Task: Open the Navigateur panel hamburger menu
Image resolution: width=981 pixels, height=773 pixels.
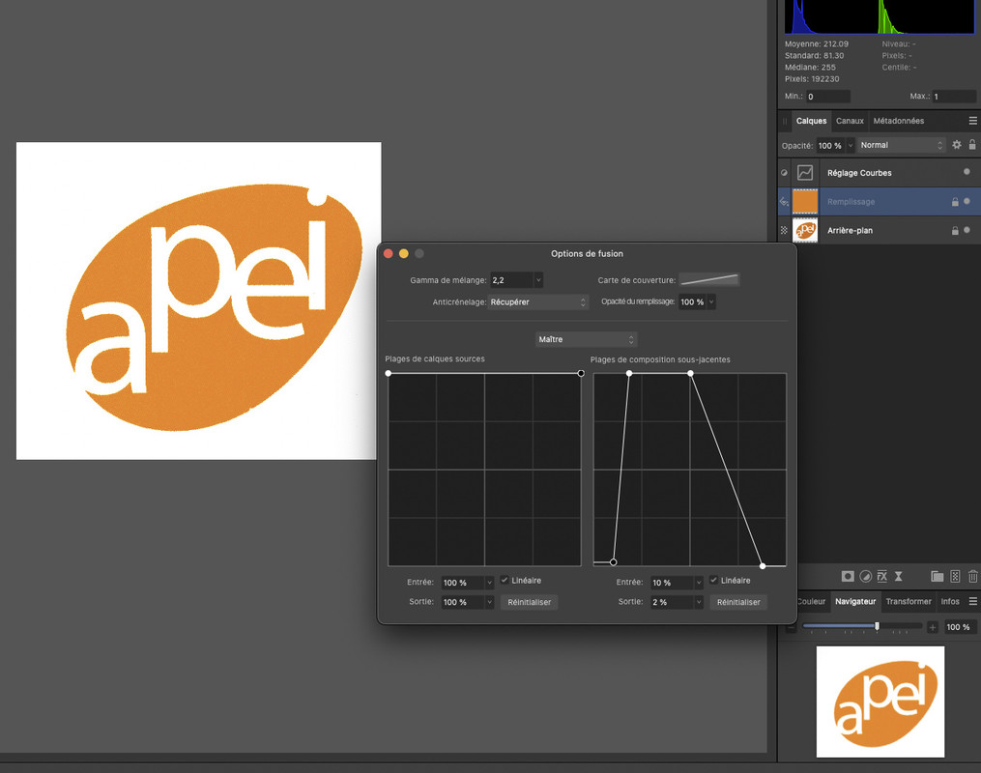Action: pos(973,601)
